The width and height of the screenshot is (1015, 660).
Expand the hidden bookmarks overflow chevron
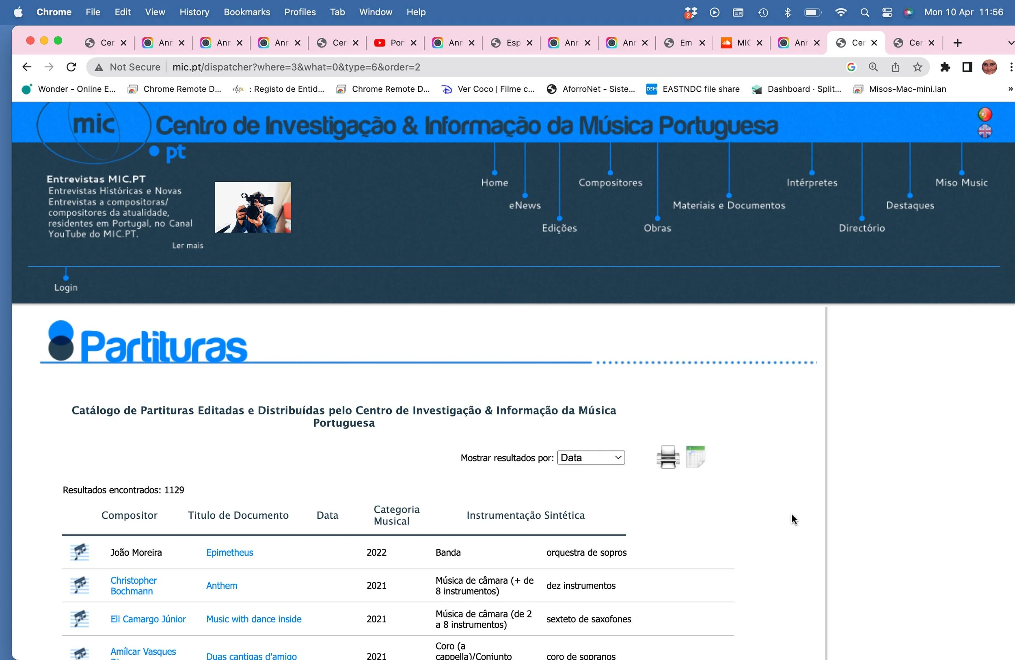1010,89
